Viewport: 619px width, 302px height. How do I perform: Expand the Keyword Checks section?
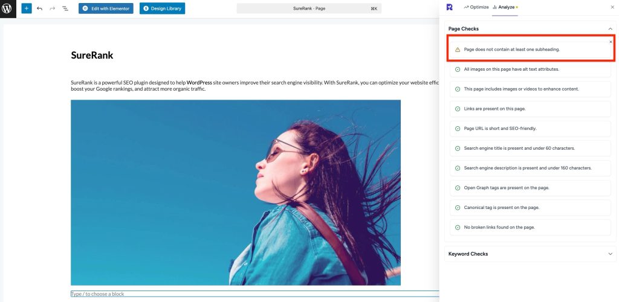(610, 254)
